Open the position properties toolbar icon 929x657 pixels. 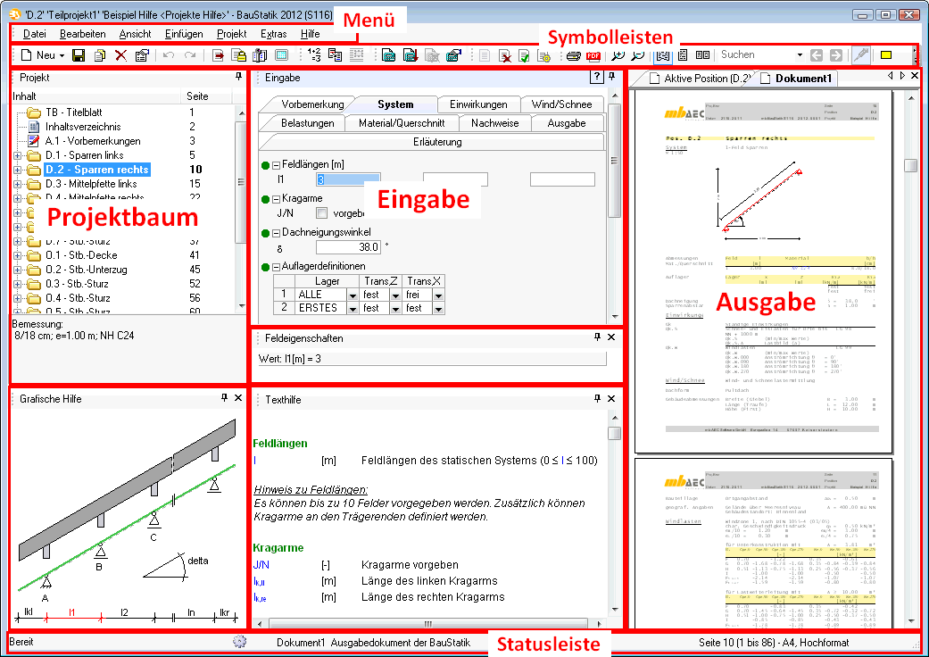click(x=142, y=55)
